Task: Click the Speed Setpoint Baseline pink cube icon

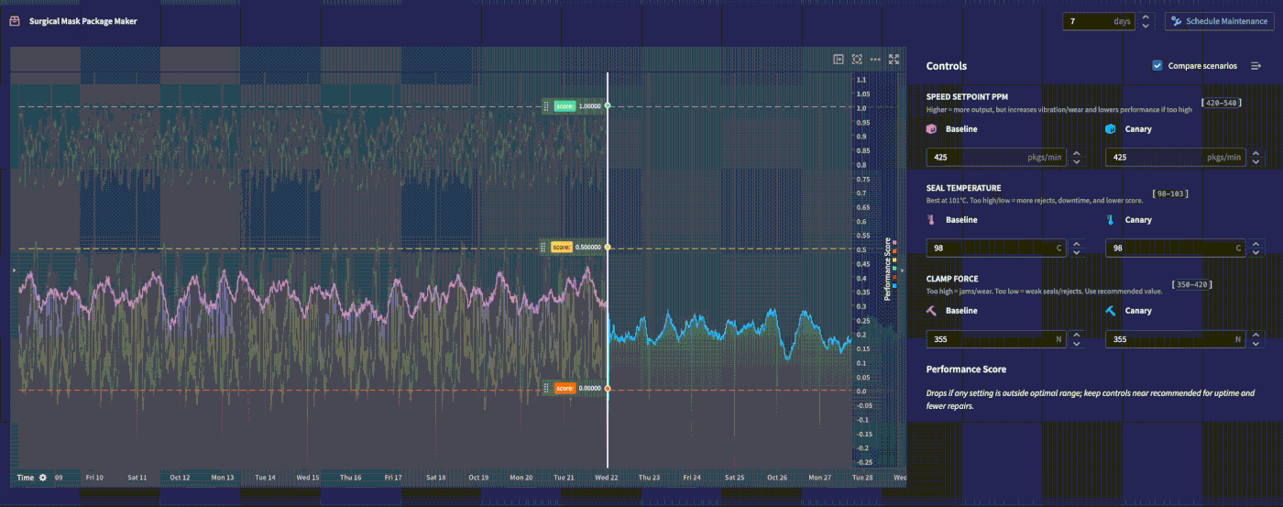Action: click(931, 129)
